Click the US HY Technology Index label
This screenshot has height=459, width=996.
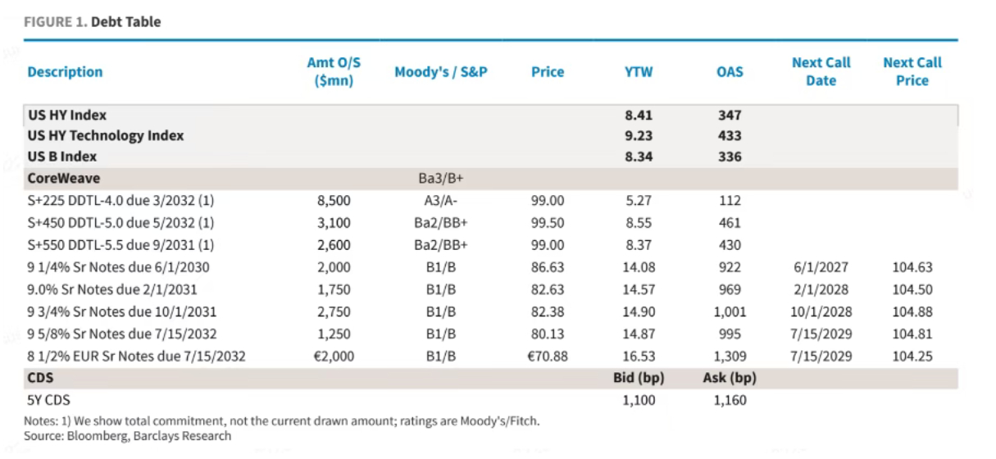[106, 136]
